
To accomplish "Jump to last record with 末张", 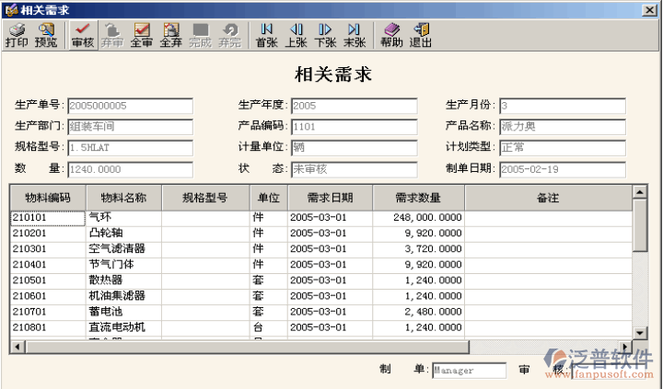I will (x=355, y=35).
